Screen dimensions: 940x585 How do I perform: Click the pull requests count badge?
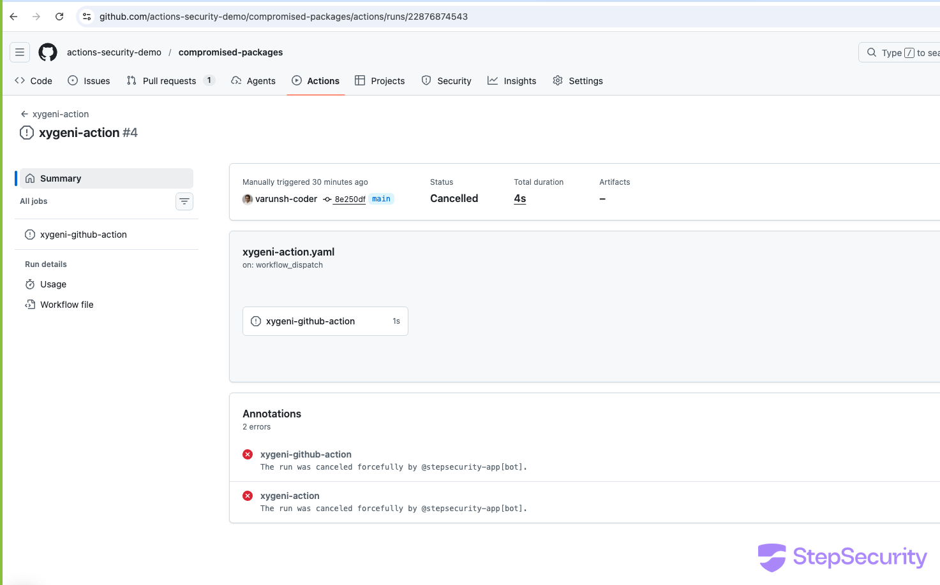pyautogui.click(x=209, y=80)
